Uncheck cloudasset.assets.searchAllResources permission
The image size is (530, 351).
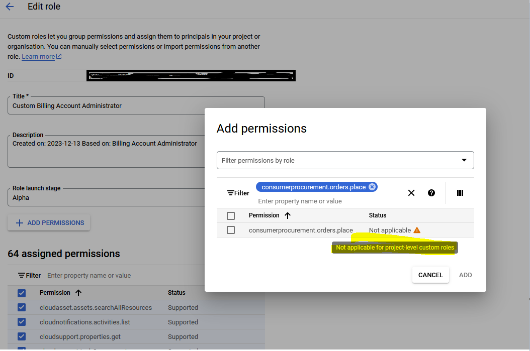click(x=22, y=307)
